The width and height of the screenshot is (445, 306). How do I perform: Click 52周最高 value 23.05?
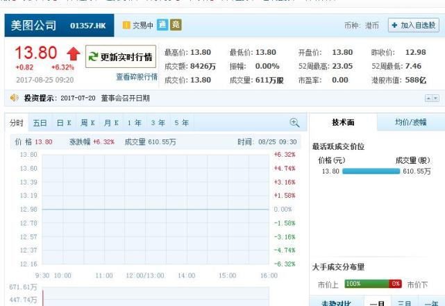coord(342,66)
